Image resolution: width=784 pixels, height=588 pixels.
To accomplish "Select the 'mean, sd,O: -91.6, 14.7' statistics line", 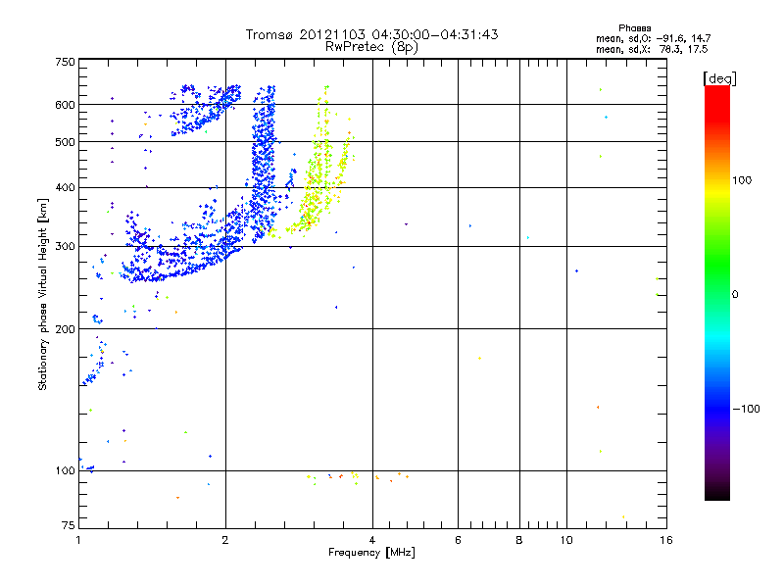I will pos(653,38).
